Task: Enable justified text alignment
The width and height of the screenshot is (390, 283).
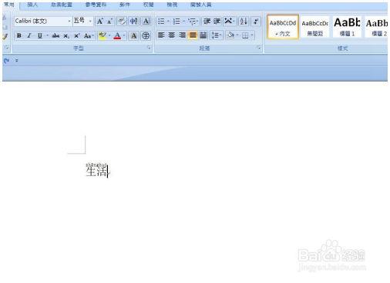Action: tap(193, 35)
